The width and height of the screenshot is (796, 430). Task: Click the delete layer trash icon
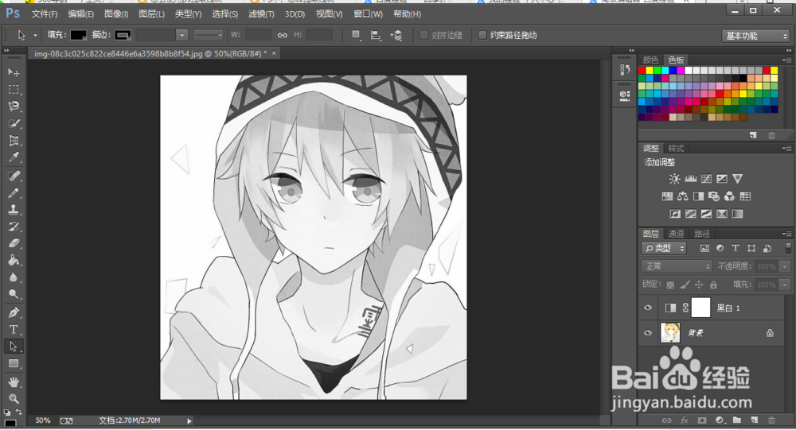(771, 420)
